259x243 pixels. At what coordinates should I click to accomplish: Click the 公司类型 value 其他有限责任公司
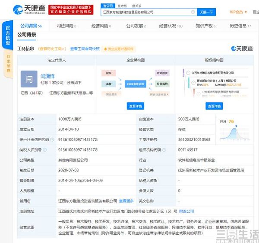73,160
